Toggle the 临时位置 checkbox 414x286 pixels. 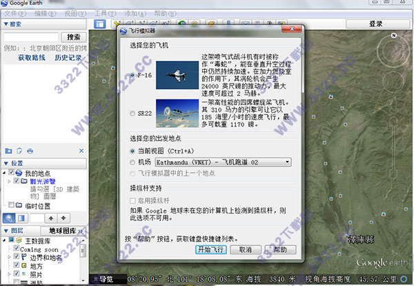11,205
